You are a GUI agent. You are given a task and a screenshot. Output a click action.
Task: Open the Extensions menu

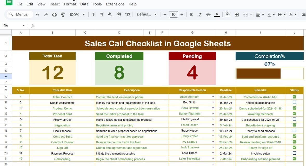pyautogui.click(x=115, y=4)
